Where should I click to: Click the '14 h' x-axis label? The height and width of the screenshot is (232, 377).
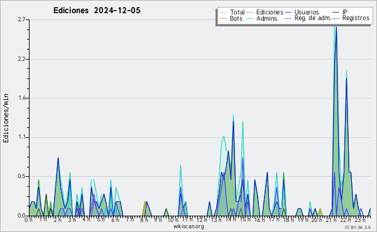pos(231,219)
